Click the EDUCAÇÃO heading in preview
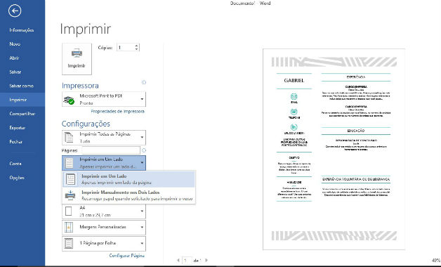This screenshot has width=441, height=267. coord(356,131)
